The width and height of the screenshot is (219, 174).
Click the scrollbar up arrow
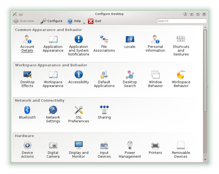click(205, 28)
